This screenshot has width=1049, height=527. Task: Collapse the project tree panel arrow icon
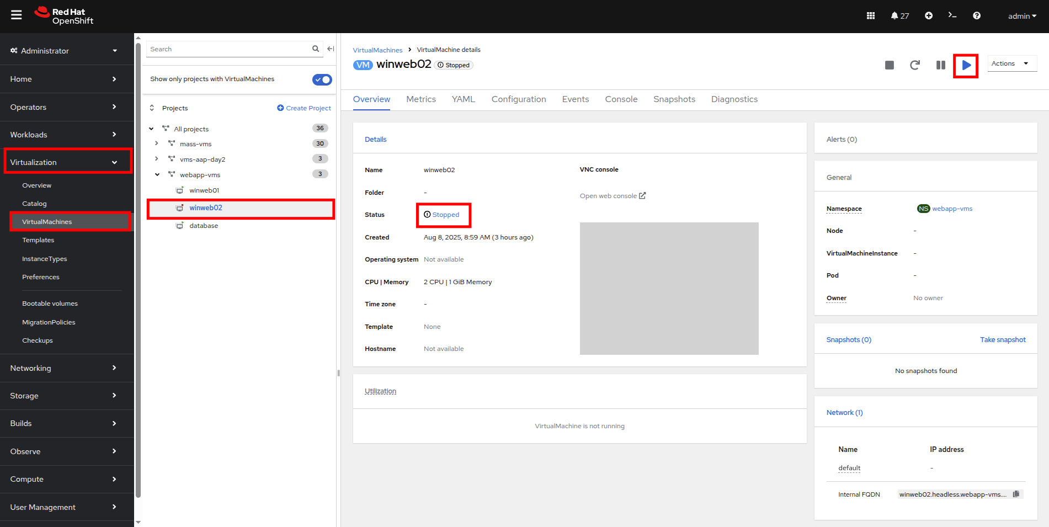(x=331, y=49)
